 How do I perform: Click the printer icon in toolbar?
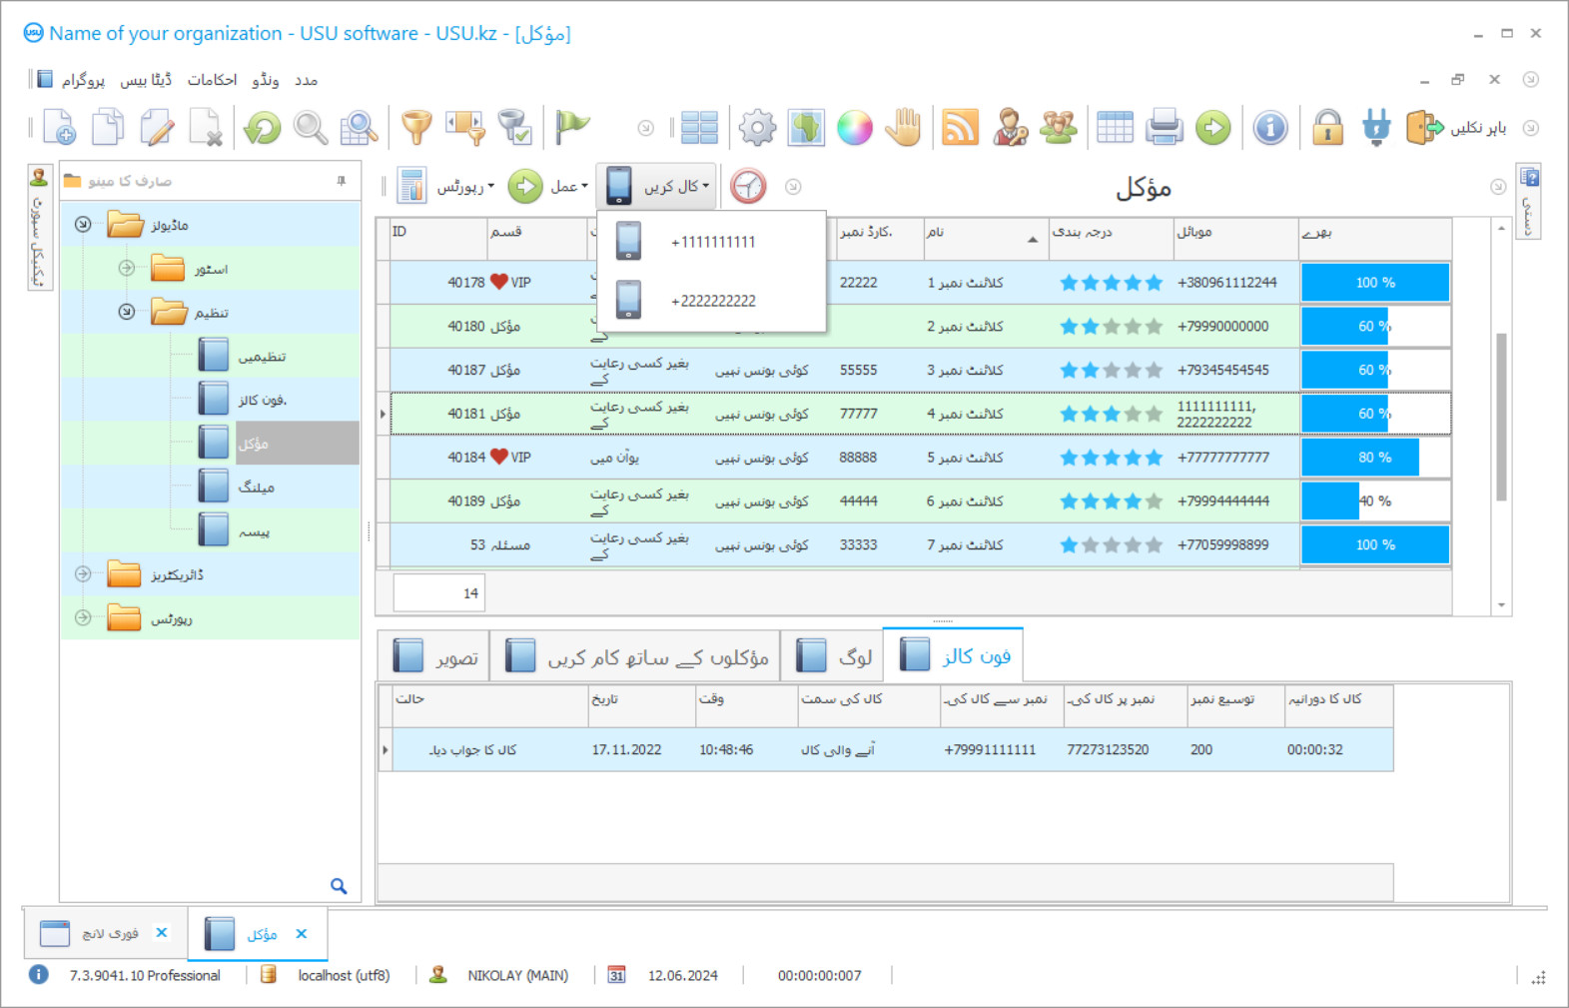click(x=1164, y=128)
